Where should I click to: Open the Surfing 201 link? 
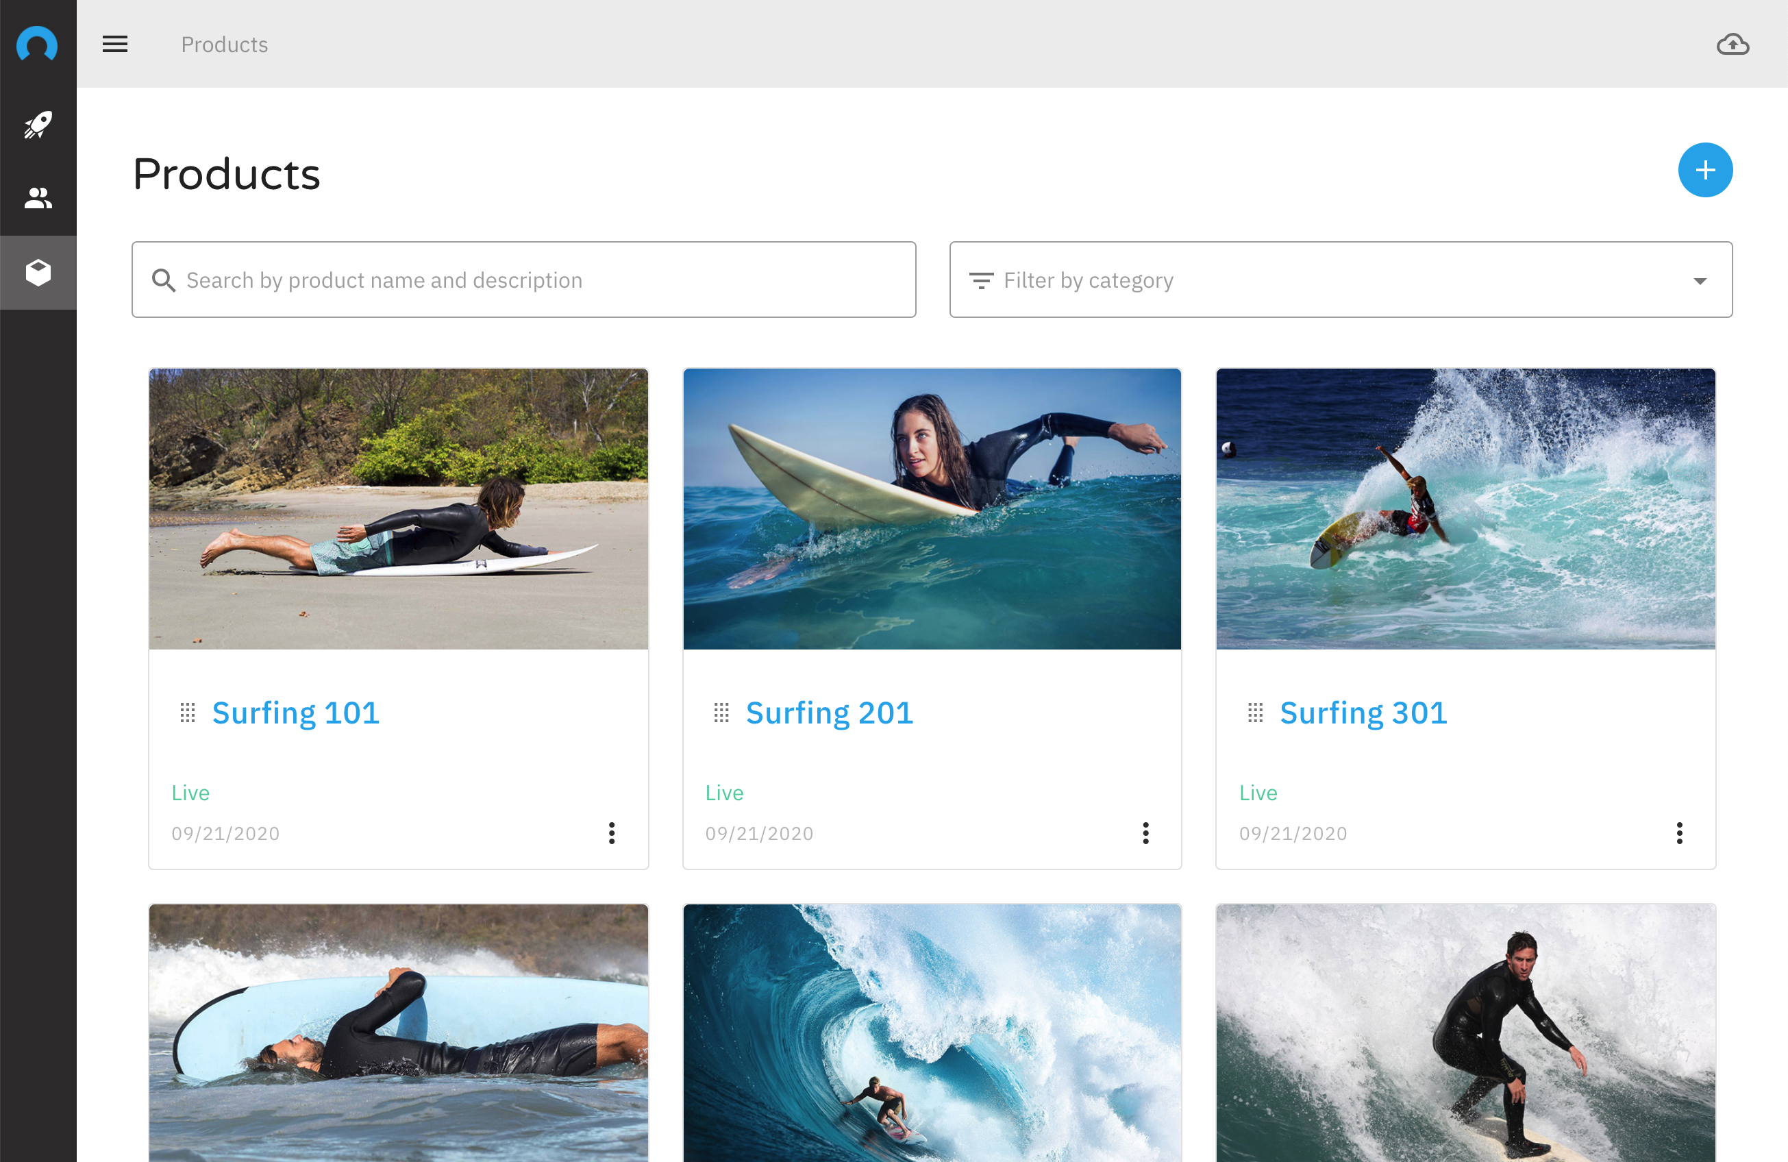pos(830,713)
